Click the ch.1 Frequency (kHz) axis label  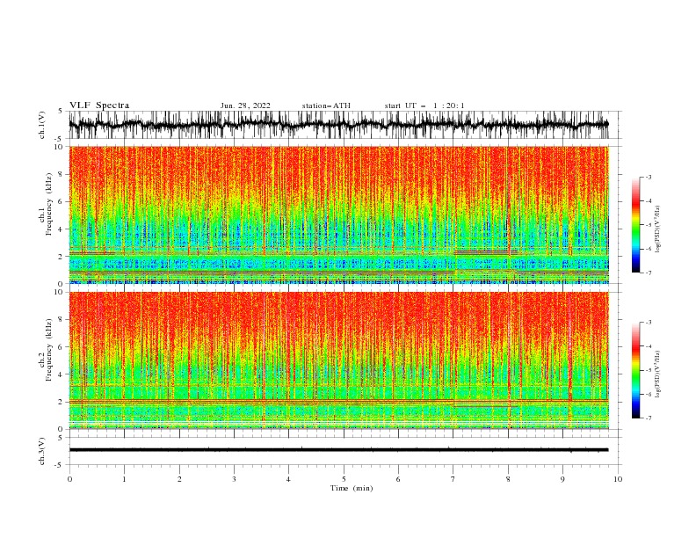46,205
